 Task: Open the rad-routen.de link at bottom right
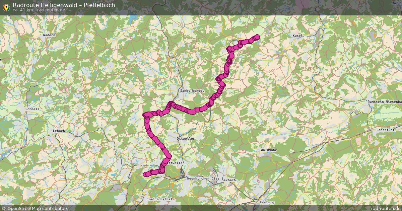point(386,208)
